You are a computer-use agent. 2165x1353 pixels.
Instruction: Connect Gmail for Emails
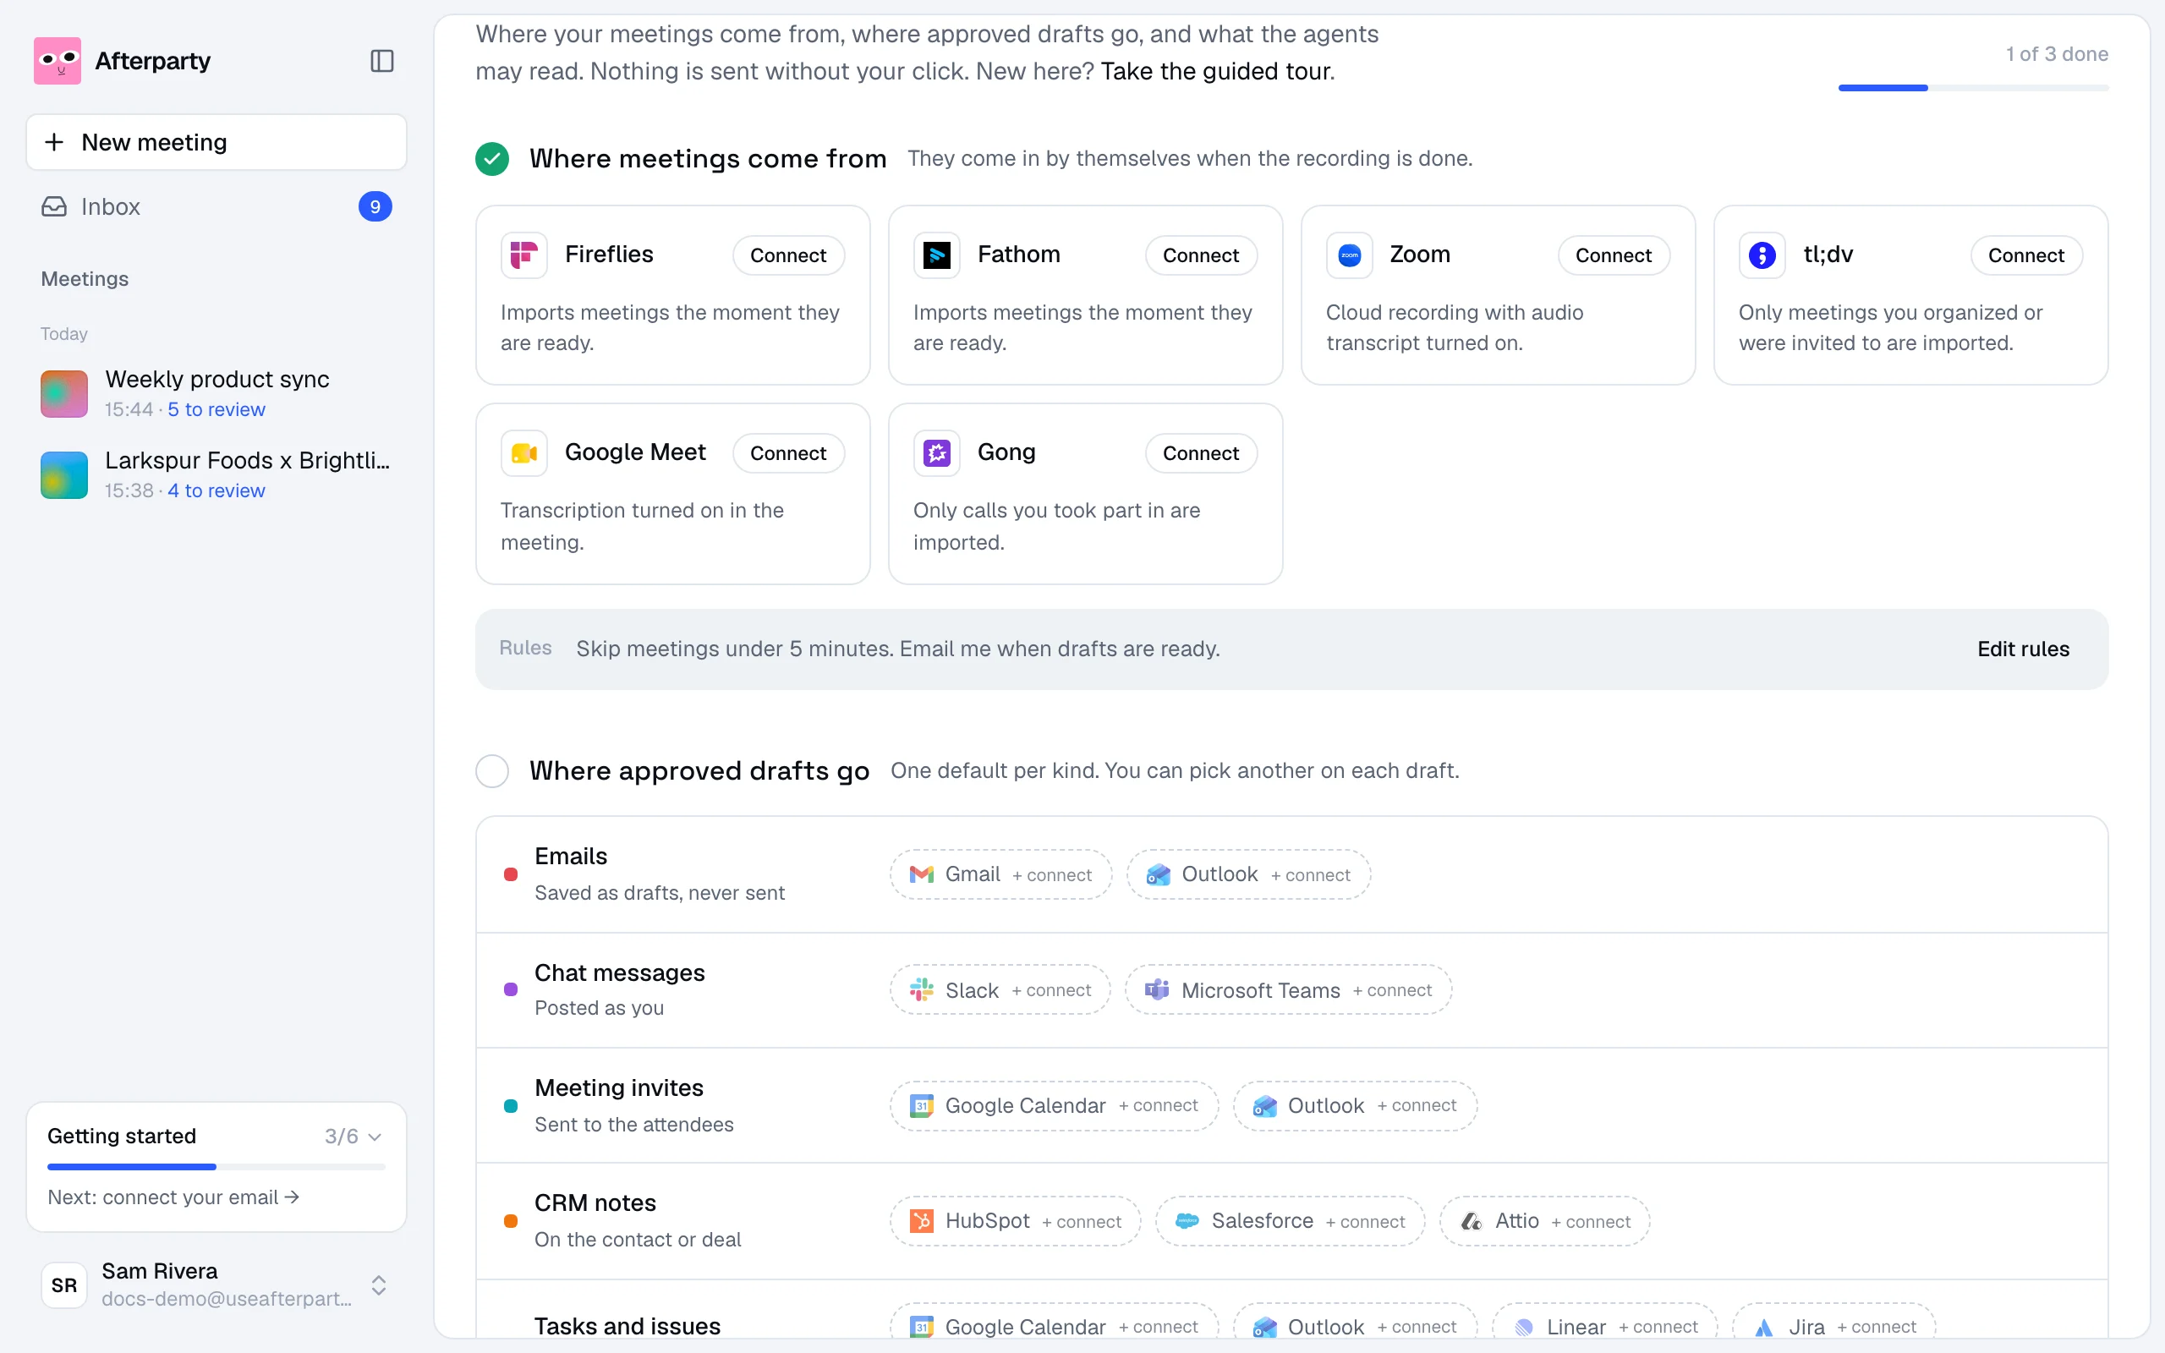point(1000,874)
